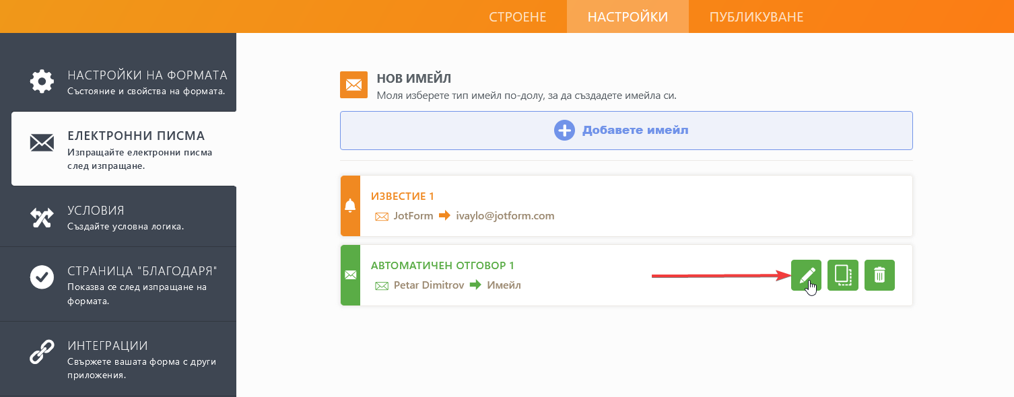Open the Известие 1 notification entry
The width and height of the screenshot is (1014, 397).
403,196
